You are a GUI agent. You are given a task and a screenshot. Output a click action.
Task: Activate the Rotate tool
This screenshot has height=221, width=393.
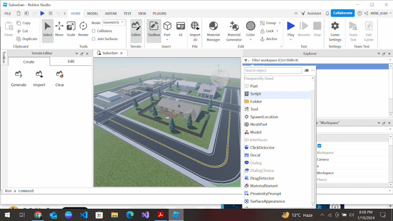(83, 30)
